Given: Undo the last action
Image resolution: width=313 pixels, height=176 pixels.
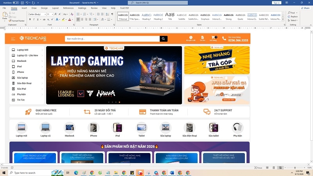Looking at the screenshot, I should coord(27,3).
